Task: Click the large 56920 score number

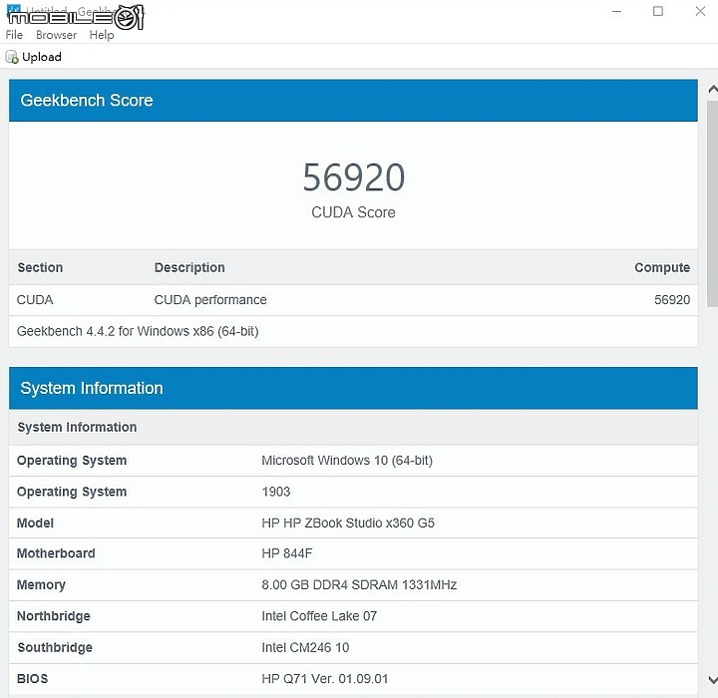Action: coord(353,177)
